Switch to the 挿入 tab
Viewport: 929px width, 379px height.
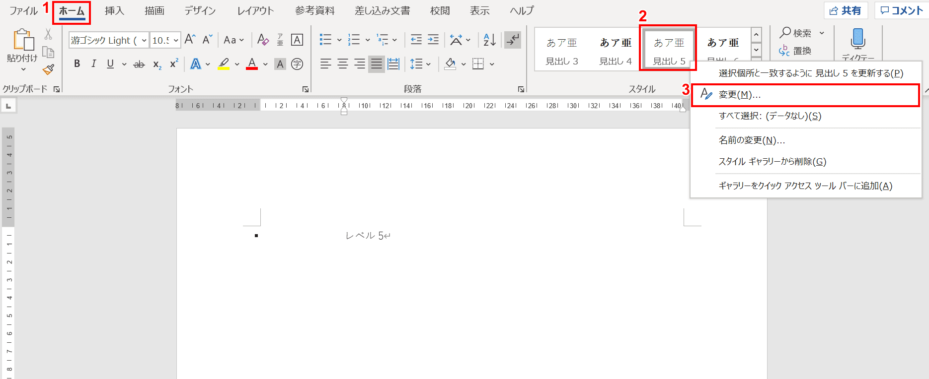(x=114, y=10)
